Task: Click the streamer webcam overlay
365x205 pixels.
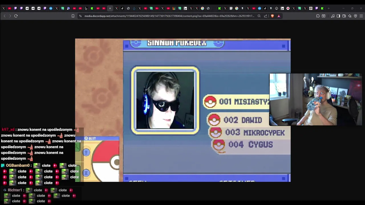Action: point(316,99)
